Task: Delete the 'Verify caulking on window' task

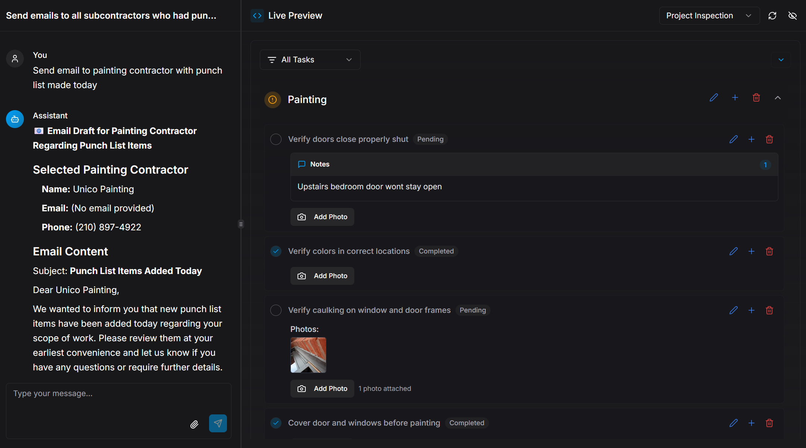Action: [769, 310]
